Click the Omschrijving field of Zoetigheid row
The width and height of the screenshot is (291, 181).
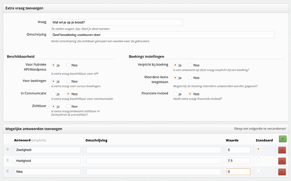click(x=154, y=150)
